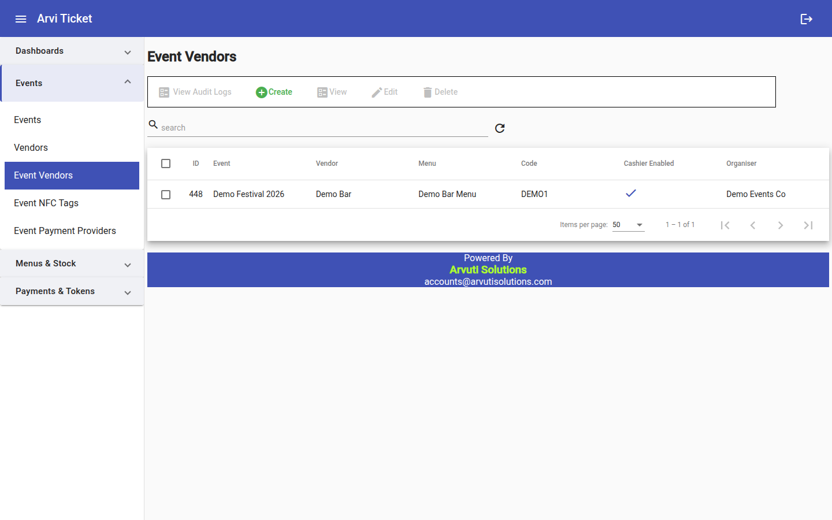
Task: Expand the Menus & Stock section
Action: 72,263
